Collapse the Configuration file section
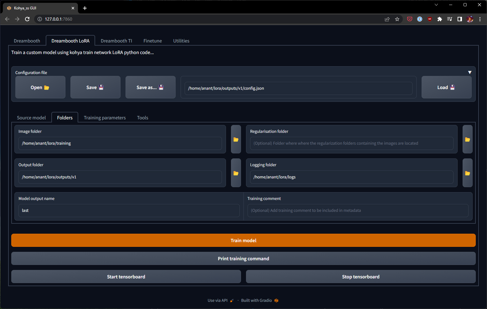 469,72
